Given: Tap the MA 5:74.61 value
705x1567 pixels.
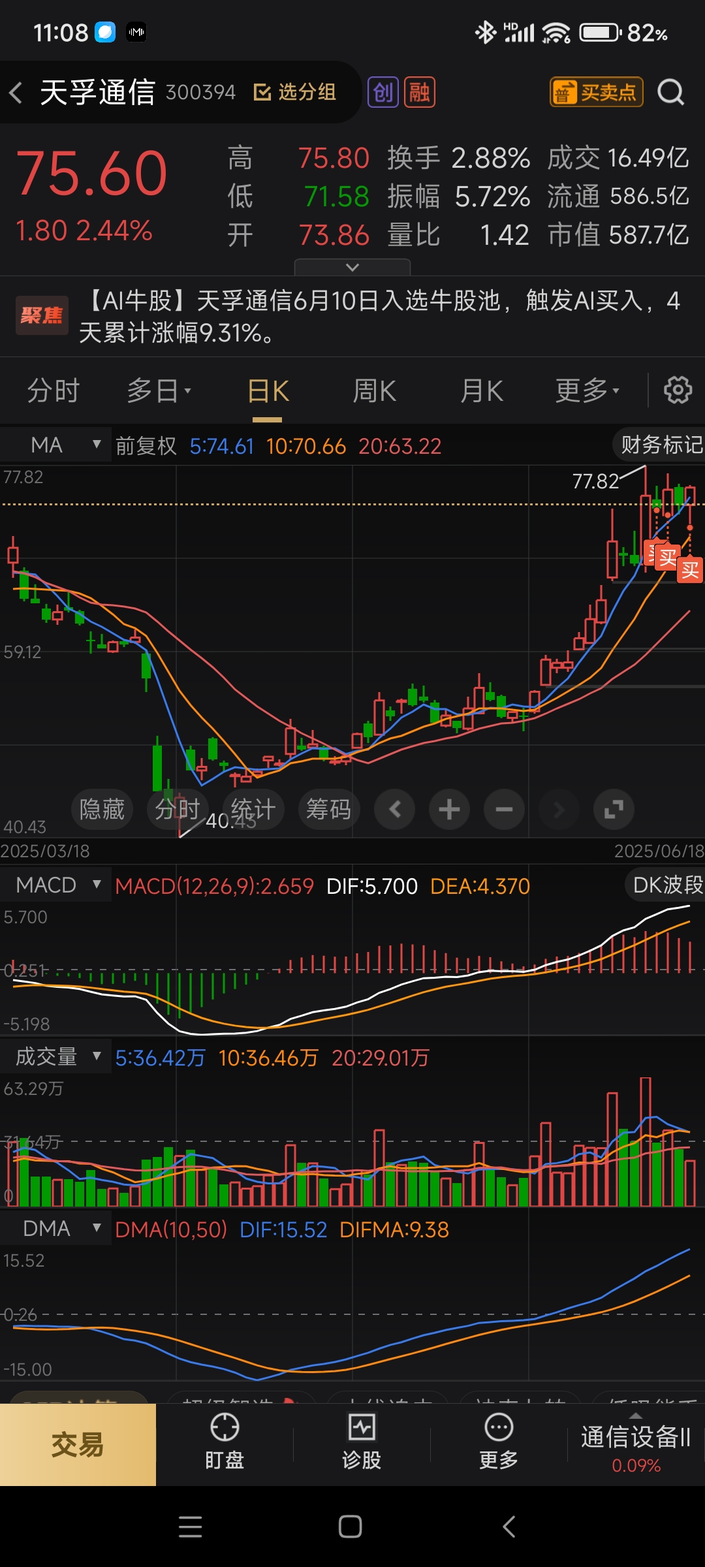Looking at the screenshot, I should pyautogui.click(x=221, y=447).
